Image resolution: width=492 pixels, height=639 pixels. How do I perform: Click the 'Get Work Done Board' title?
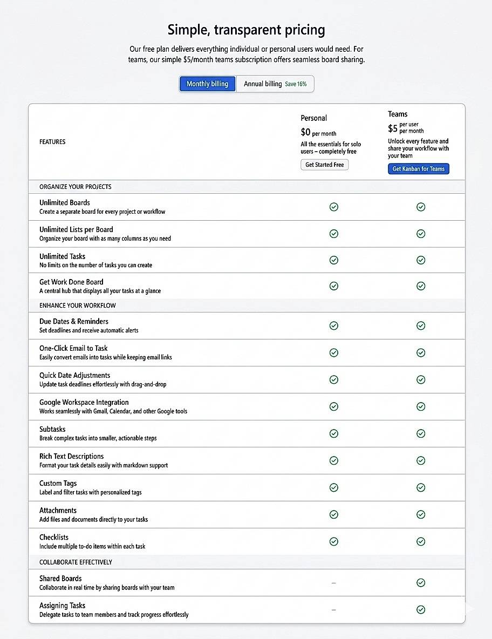tap(71, 282)
